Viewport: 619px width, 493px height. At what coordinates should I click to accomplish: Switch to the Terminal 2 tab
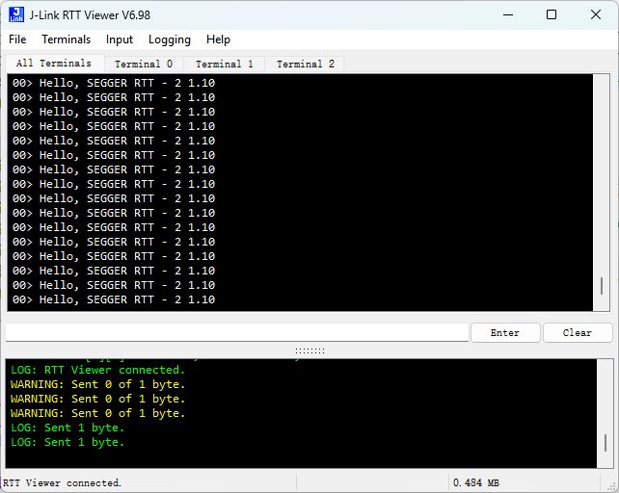click(x=305, y=64)
